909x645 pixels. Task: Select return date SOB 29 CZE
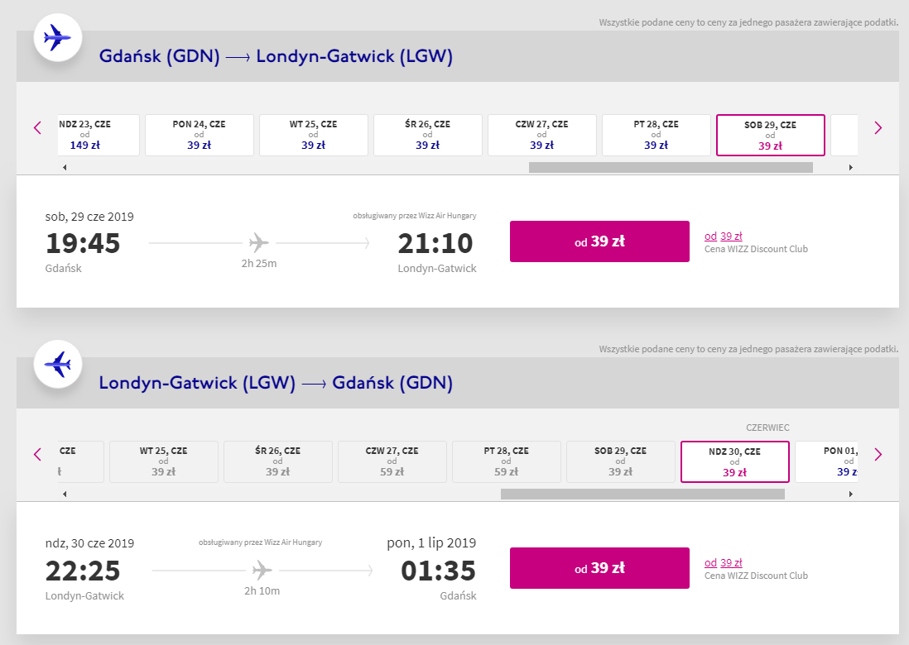pos(621,461)
